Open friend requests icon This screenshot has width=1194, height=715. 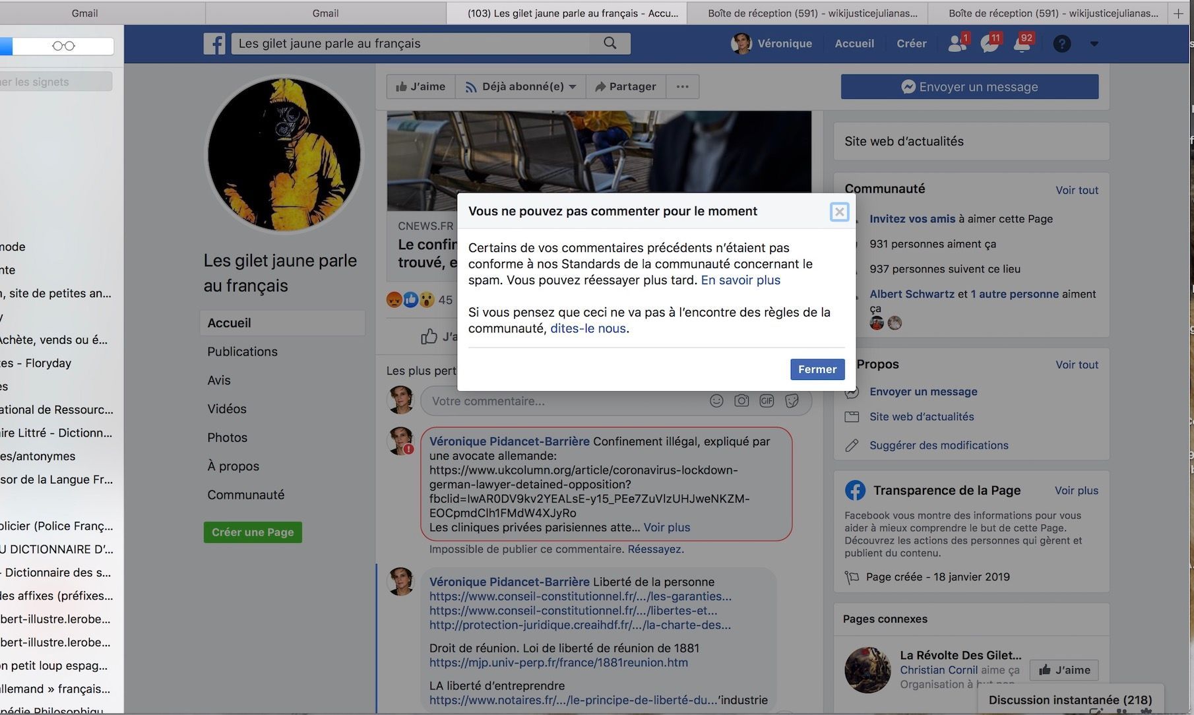click(957, 44)
